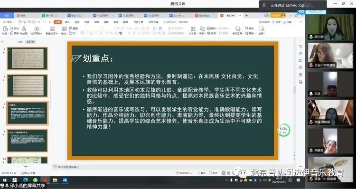Switch to the Slides (幻灯片) panel tab
Screen dimensions: 356x189
pyautogui.click(x=30, y=42)
